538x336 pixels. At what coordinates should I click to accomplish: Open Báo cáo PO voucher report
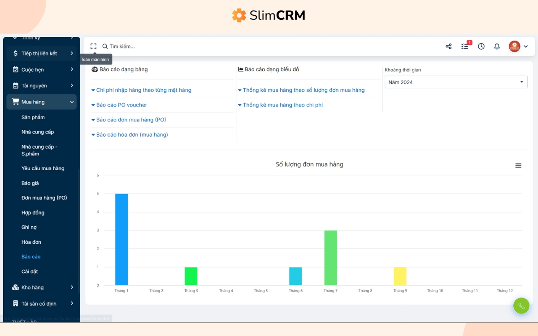tap(121, 105)
